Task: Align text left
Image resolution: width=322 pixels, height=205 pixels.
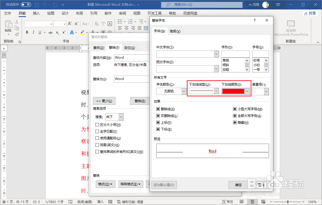Action: click(120, 28)
